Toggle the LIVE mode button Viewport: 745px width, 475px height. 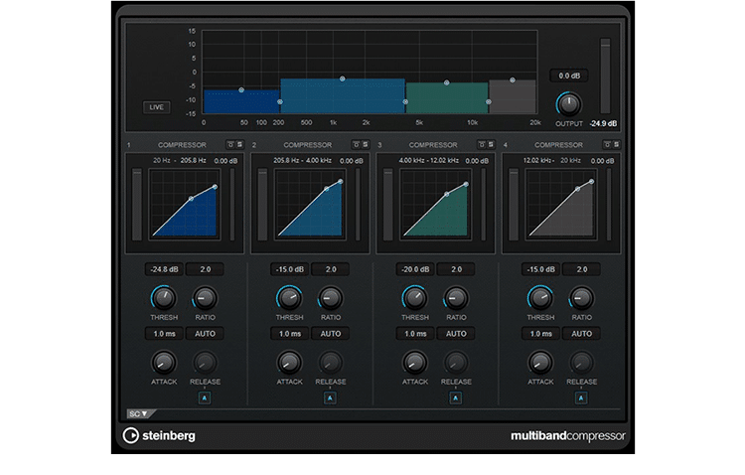(156, 107)
